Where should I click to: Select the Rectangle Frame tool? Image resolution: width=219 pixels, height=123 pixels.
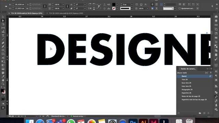(x=3, y=50)
